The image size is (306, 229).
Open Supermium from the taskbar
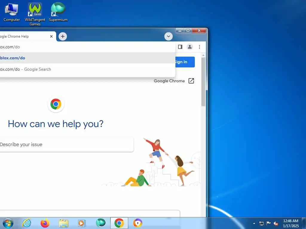point(101,223)
